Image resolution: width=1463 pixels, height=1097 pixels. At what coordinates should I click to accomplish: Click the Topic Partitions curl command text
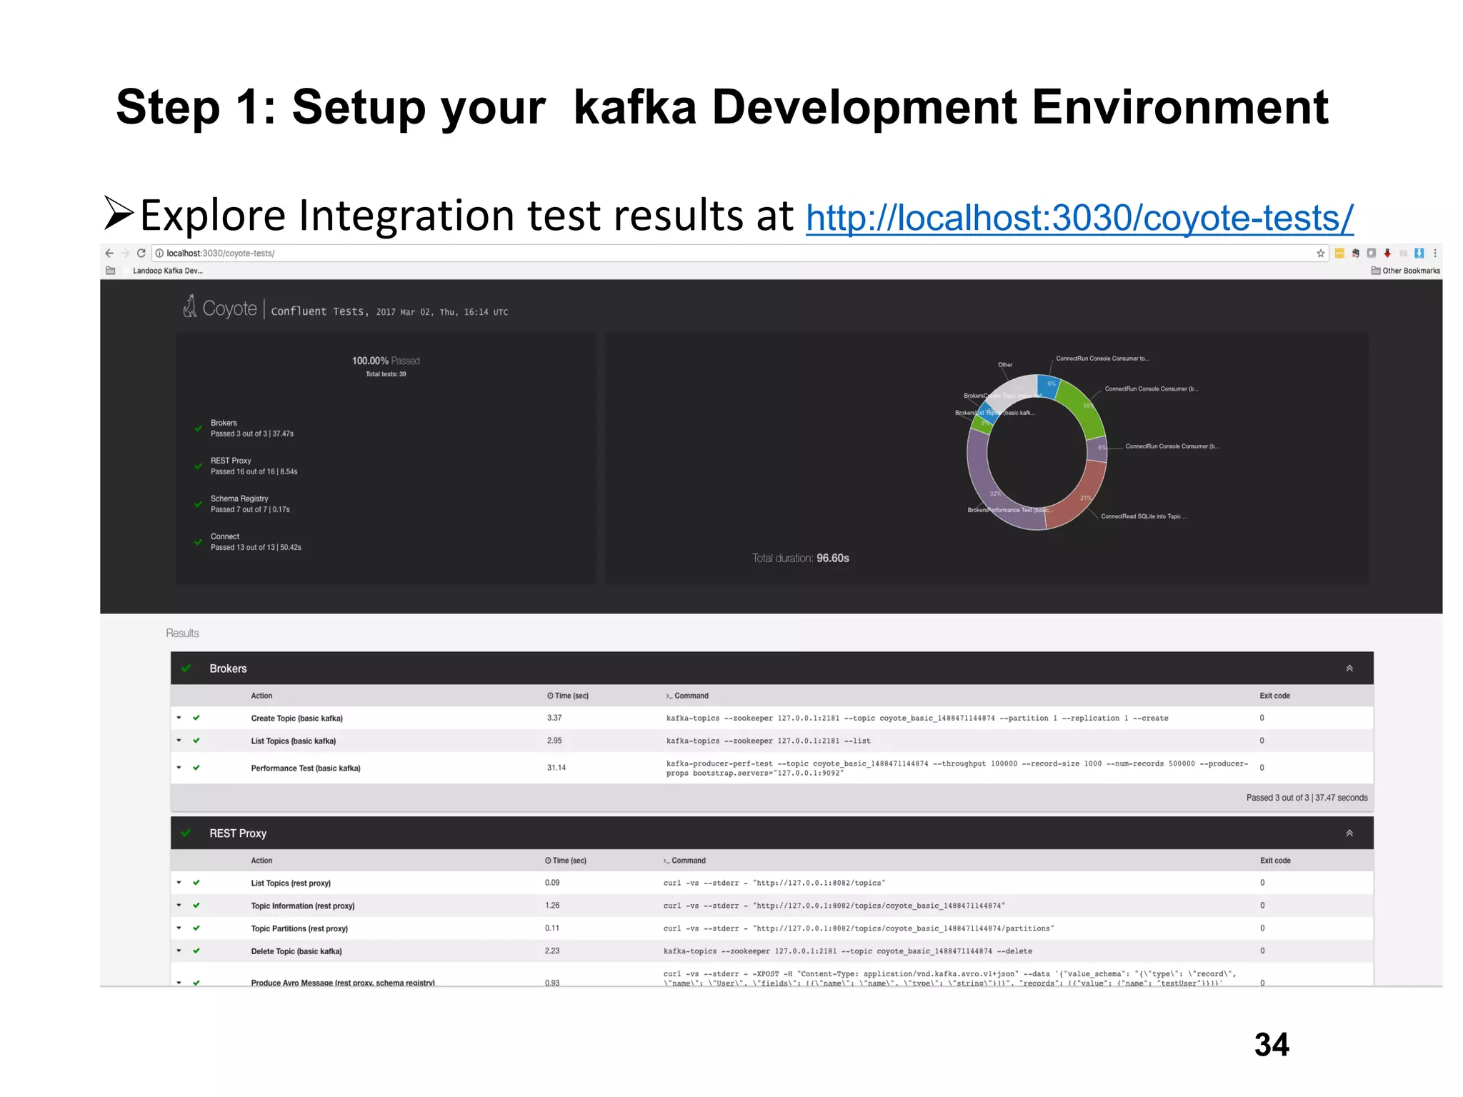pyautogui.click(x=859, y=928)
